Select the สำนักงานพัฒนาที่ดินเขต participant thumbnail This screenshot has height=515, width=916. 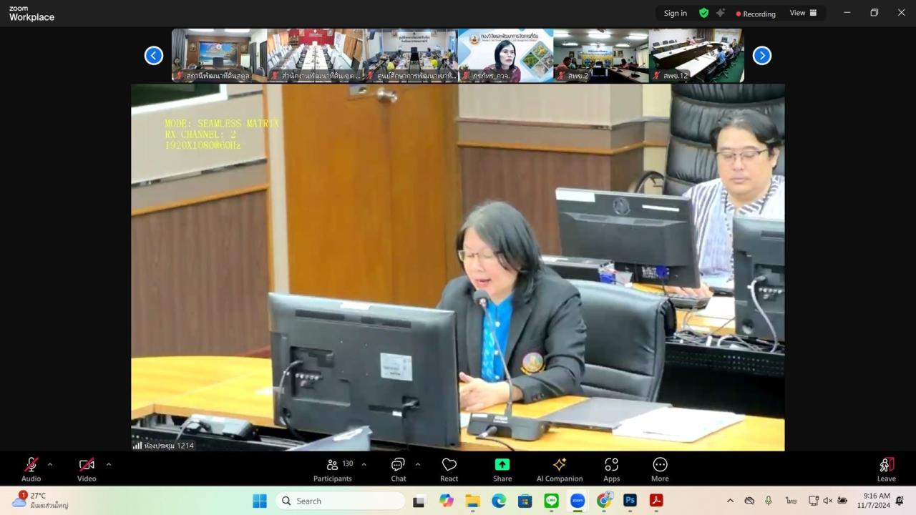(x=315, y=56)
